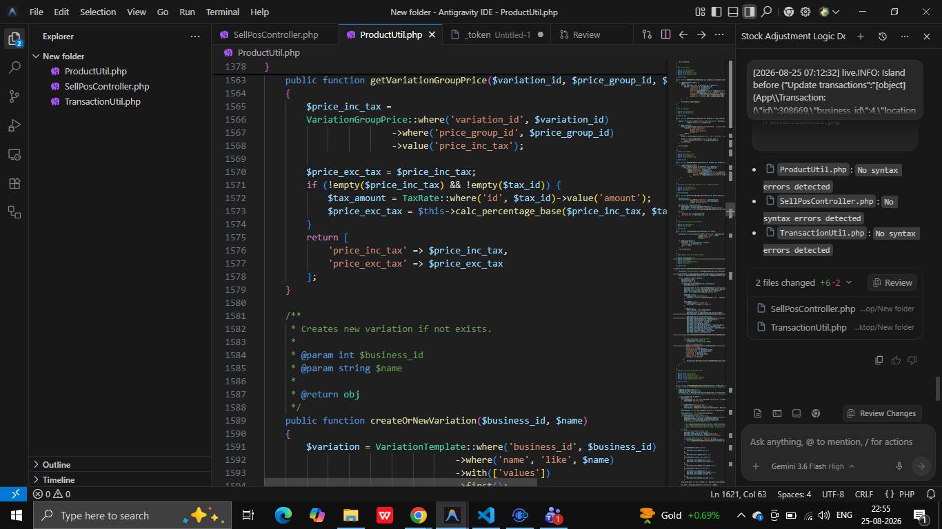Open chat history clock icon
Screen dimensions: 942x529
pyautogui.click(x=882, y=37)
